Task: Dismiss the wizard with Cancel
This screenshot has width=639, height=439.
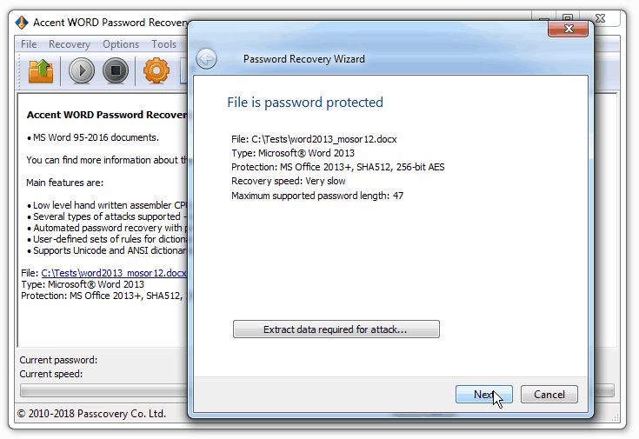Action: (549, 394)
